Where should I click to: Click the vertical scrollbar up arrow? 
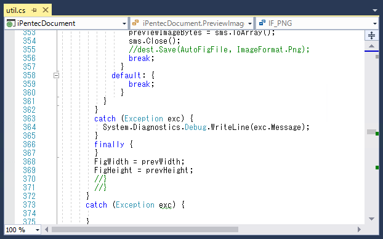click(x=371, y=46)
